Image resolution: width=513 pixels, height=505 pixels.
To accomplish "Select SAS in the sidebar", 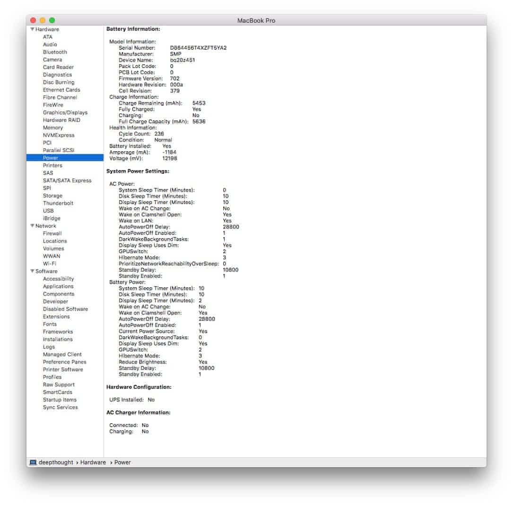I will coord(48,173).
